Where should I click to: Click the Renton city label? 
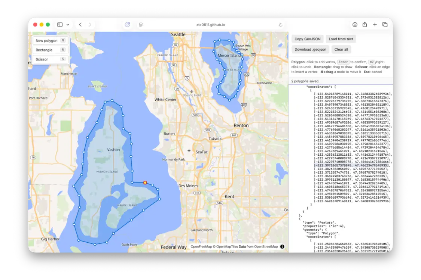241,125
